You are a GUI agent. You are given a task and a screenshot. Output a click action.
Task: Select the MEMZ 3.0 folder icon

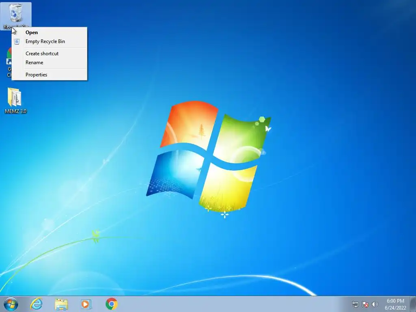pyautogui.click(x=15, y=101)
